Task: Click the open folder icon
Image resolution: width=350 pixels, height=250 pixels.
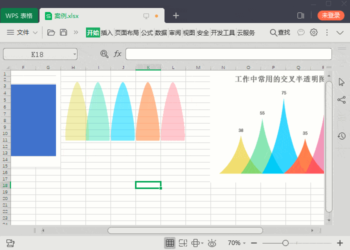Action: [51, 32]
